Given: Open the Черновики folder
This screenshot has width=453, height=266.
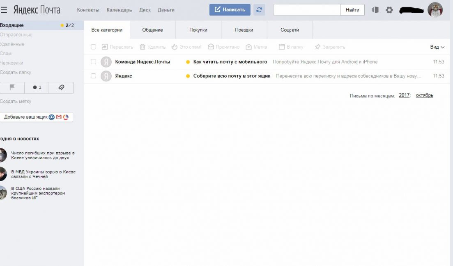Looking at the screenshot, I should pyautogui.click(x=11, y=63).
